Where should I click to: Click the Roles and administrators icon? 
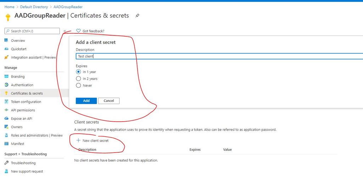point(6,135)
